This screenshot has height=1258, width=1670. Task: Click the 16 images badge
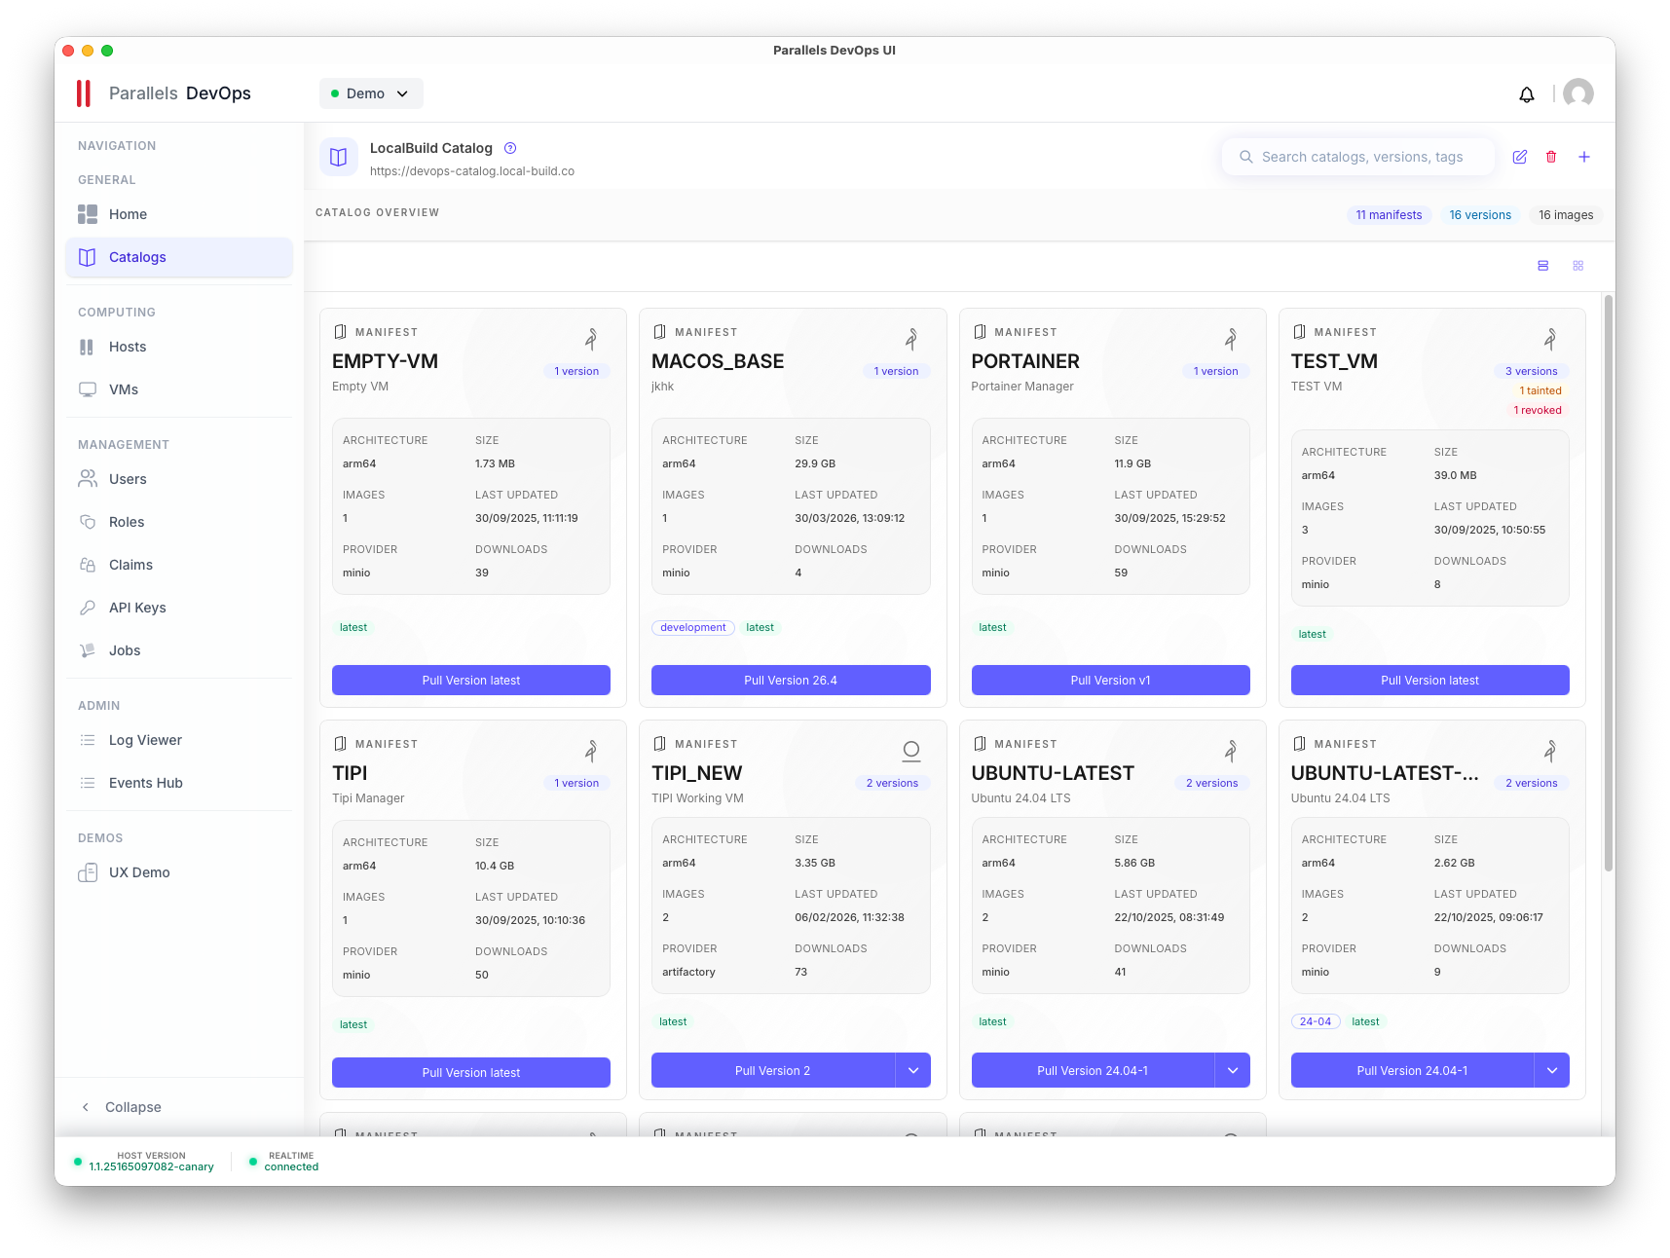click(1566, 215)
